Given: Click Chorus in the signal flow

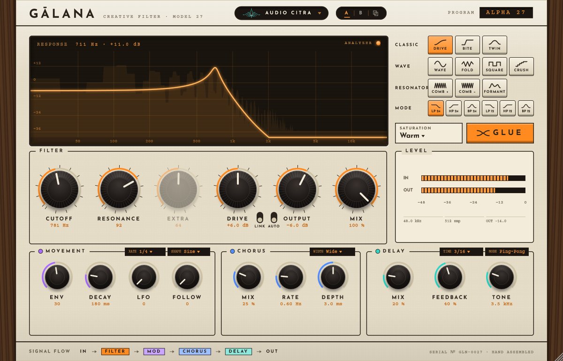Looking at the screenshot, I should [195, 351].
